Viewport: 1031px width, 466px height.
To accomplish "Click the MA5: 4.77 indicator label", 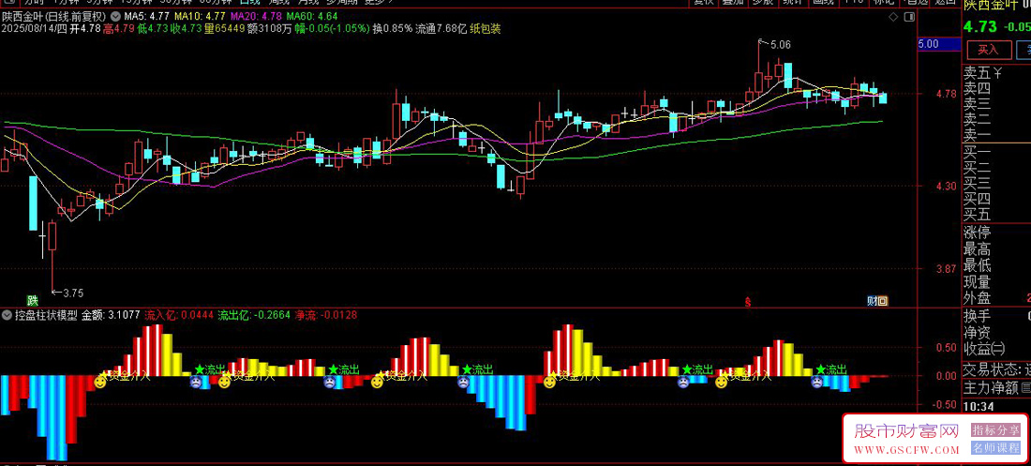I will point(145,16).
